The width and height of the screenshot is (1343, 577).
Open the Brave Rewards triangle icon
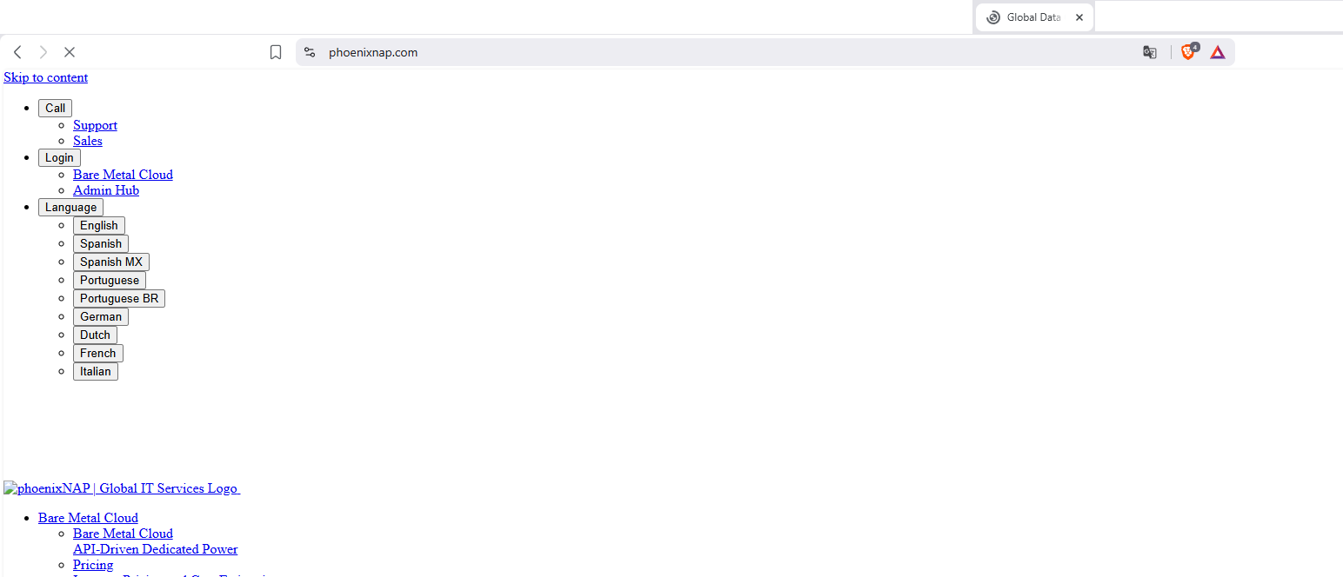[x=1218, y=52]
